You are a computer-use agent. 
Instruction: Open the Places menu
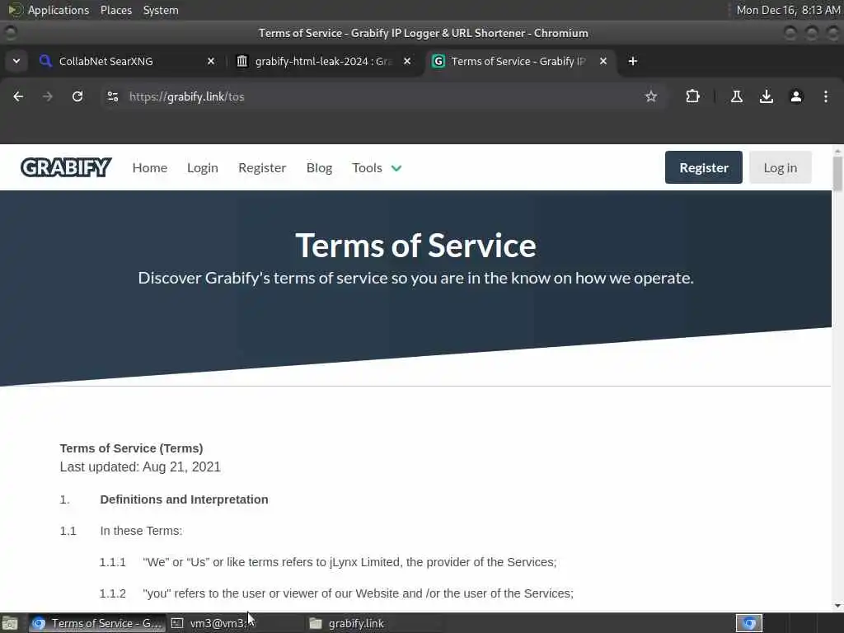[x=115, y=10]
